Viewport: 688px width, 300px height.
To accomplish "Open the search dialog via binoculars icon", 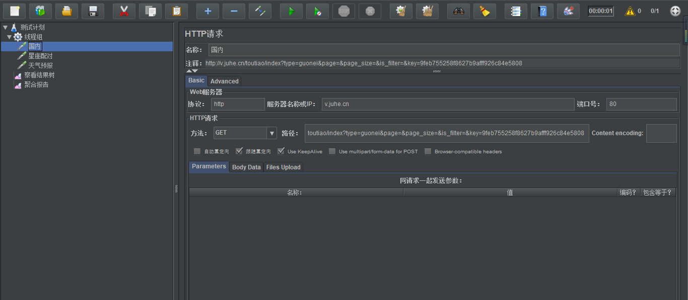I will click(458, 11).
